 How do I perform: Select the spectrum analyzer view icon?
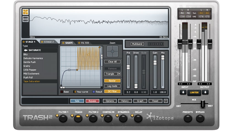point(26,12)
